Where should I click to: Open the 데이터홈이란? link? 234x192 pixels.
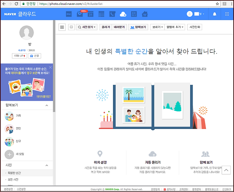coord(44,96)
